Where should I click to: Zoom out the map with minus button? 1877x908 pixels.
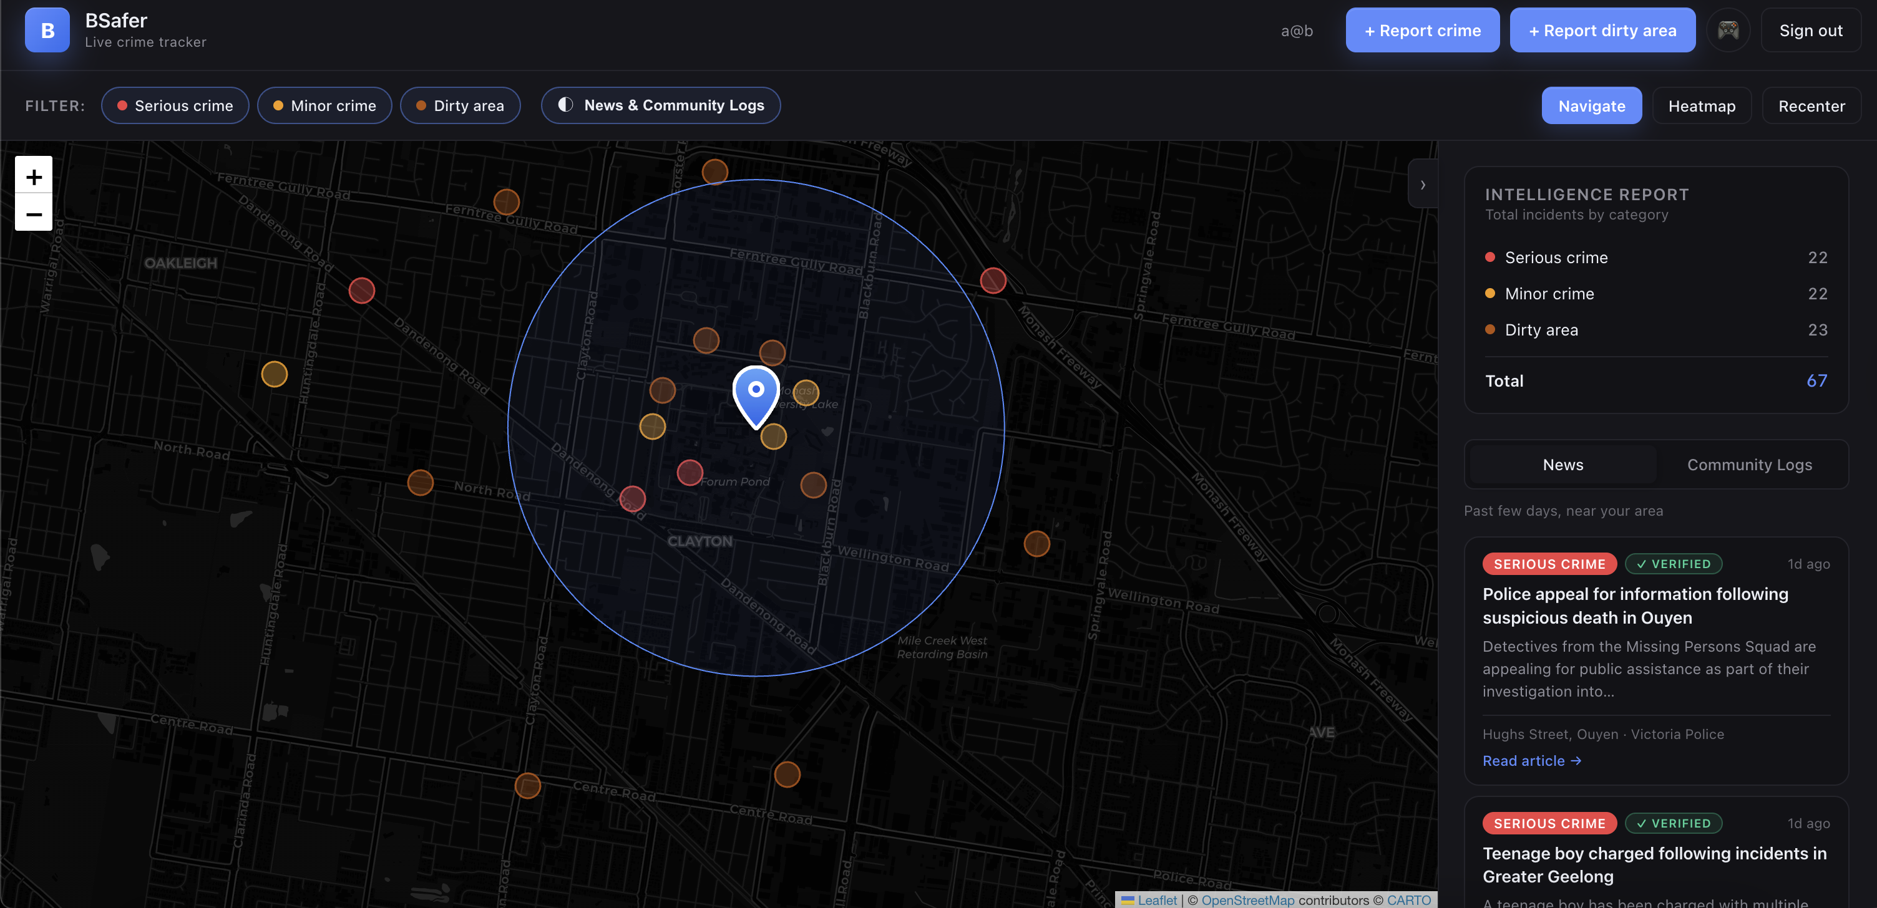(x=34, y=213)
